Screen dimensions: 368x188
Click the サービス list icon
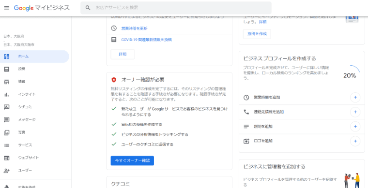[x=7, y=145]
